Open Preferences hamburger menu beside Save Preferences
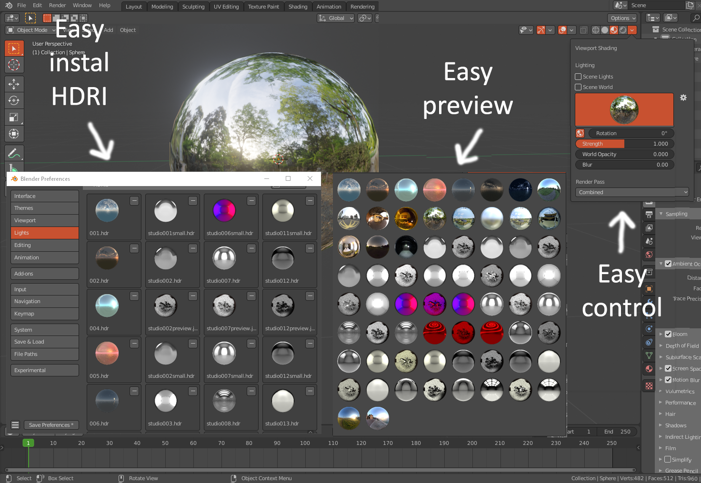The width and height of the screenshot is (701, 483). pos(15,425)
